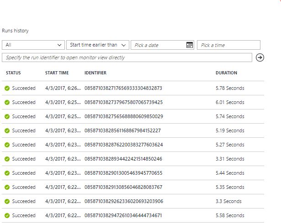Click the Runs history heading
Screen dimensions: 281x224
15,31
